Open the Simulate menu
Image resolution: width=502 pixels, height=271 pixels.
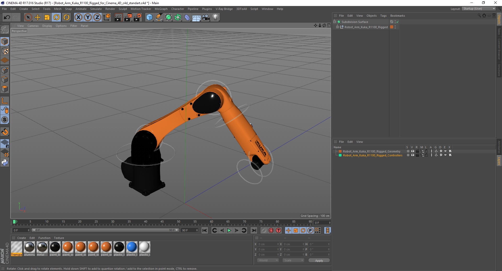tap(96, 9)
